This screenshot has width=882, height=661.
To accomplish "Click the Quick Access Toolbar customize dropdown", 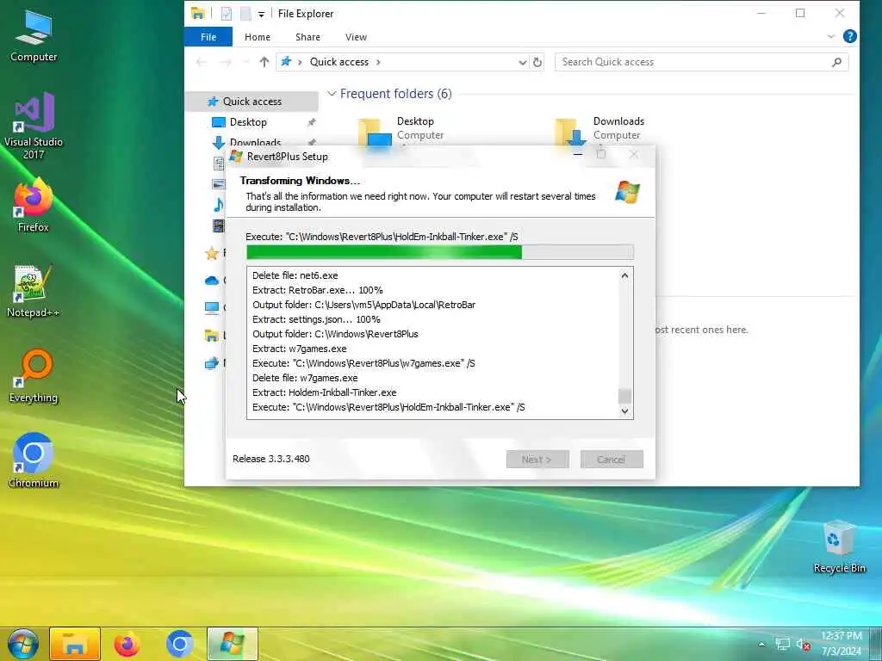I will [261, 14].
